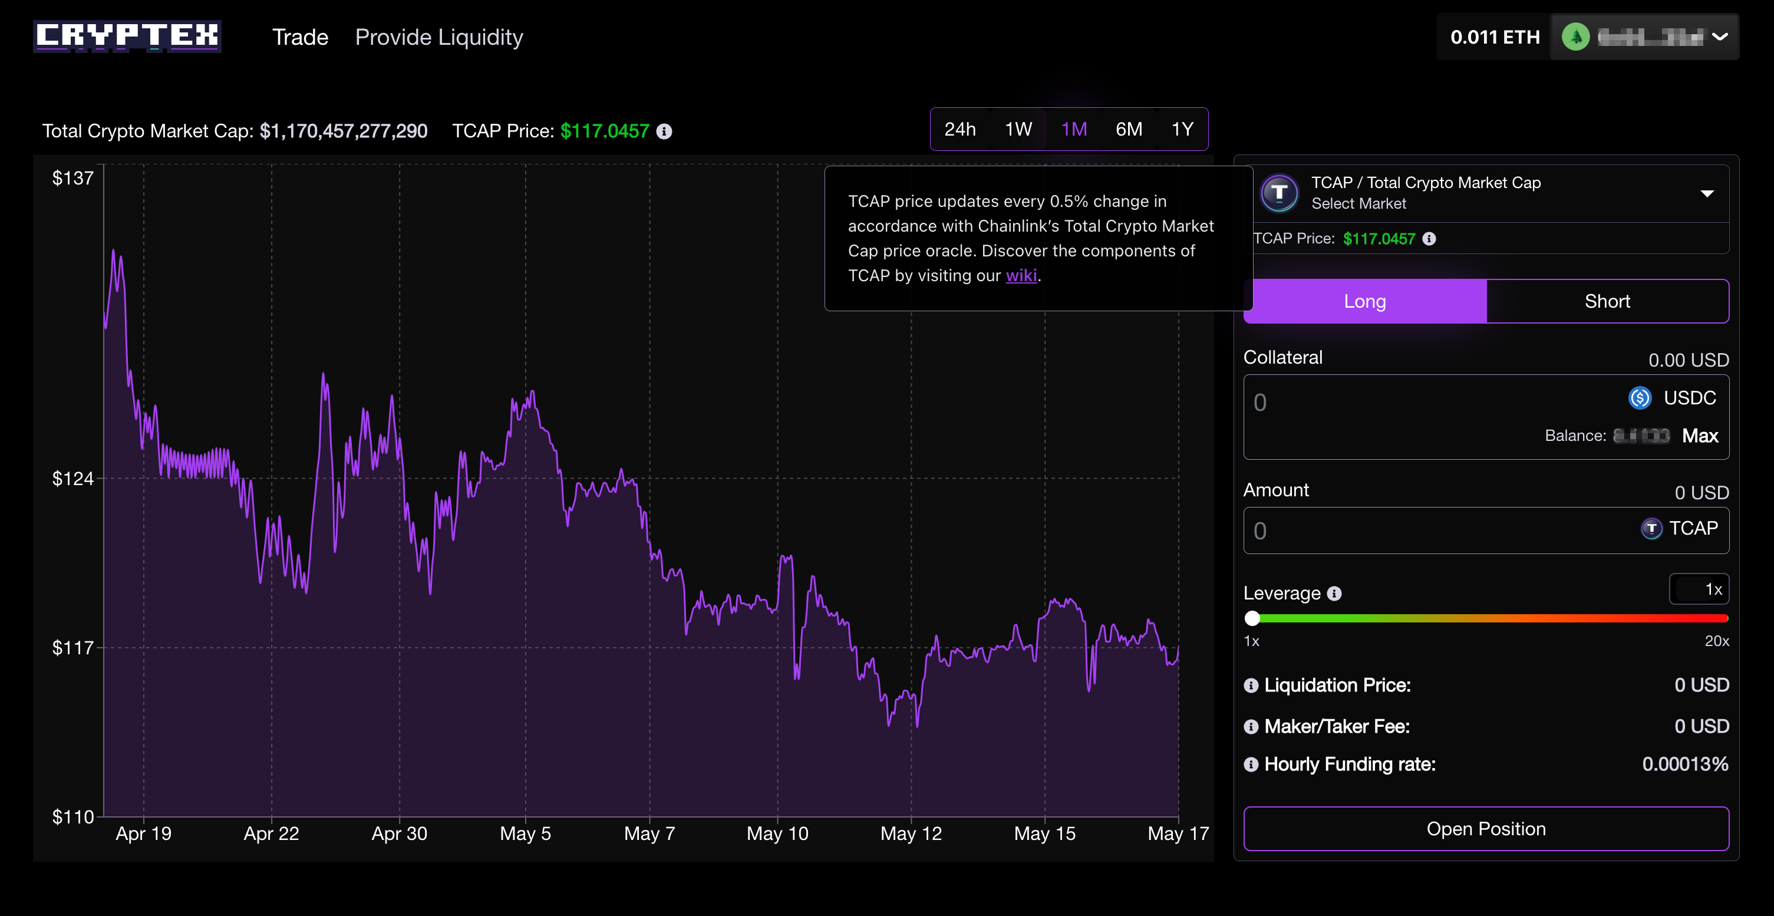
Task: Switch to Long position
Action: (x=1365, y=301)
